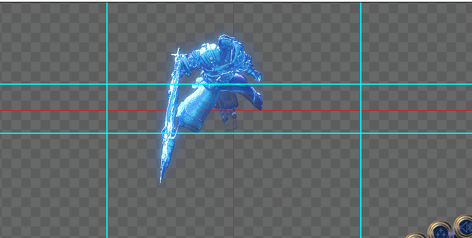
Task: Click the origin where the red axes cross
Action: pos(234,111)
